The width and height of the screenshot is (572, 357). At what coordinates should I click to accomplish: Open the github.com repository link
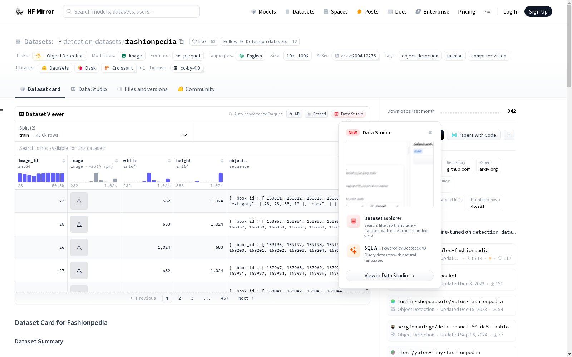[x=459, y=166]
